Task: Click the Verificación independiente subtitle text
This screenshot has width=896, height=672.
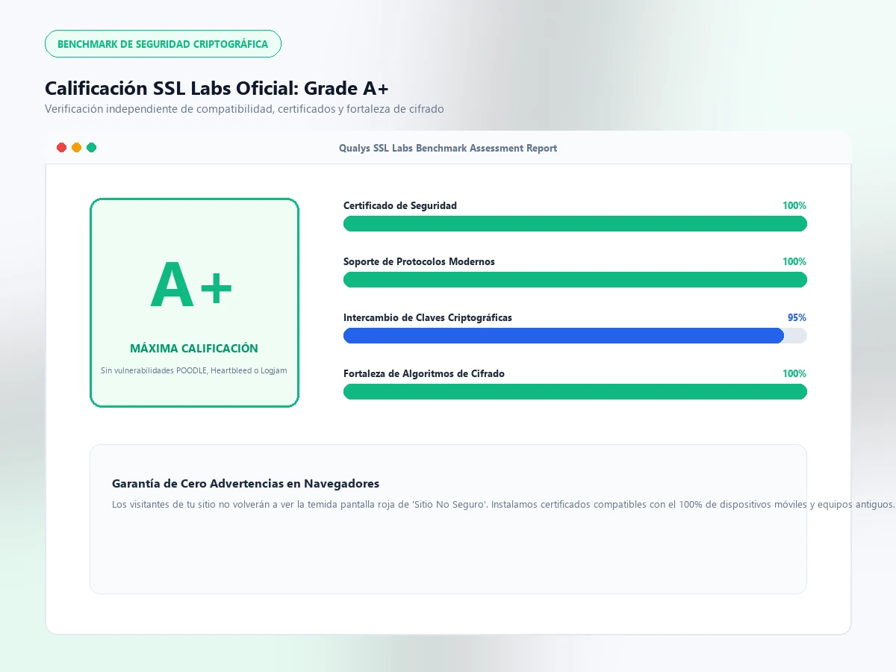Action: (244, 109)
